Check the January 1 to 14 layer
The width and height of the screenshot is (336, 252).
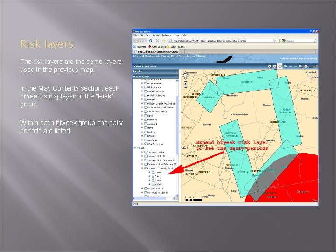coord(146,152)
